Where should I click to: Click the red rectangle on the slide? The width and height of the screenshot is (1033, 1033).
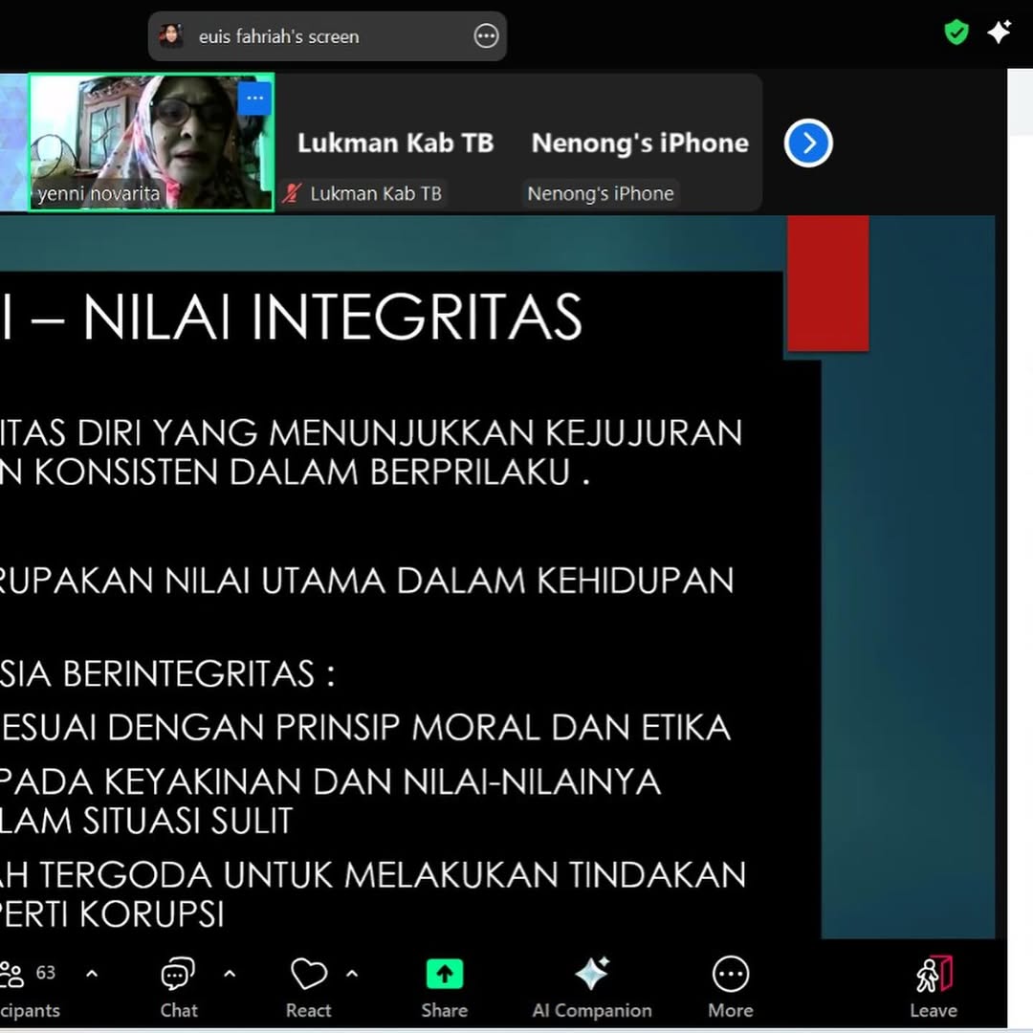pyautogui.click(x=827, y=283)
